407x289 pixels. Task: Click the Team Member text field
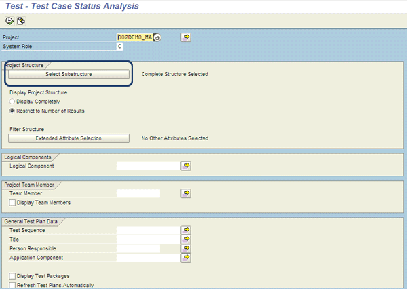(x=138, y=193)
